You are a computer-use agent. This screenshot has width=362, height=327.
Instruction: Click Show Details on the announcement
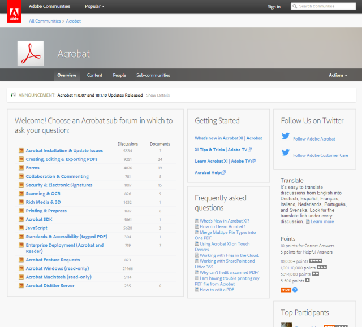[158, 95]
